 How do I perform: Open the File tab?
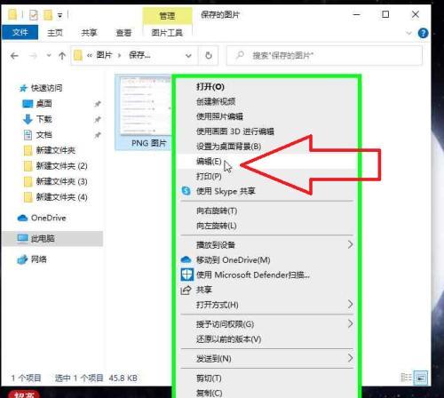coord(20,32)
